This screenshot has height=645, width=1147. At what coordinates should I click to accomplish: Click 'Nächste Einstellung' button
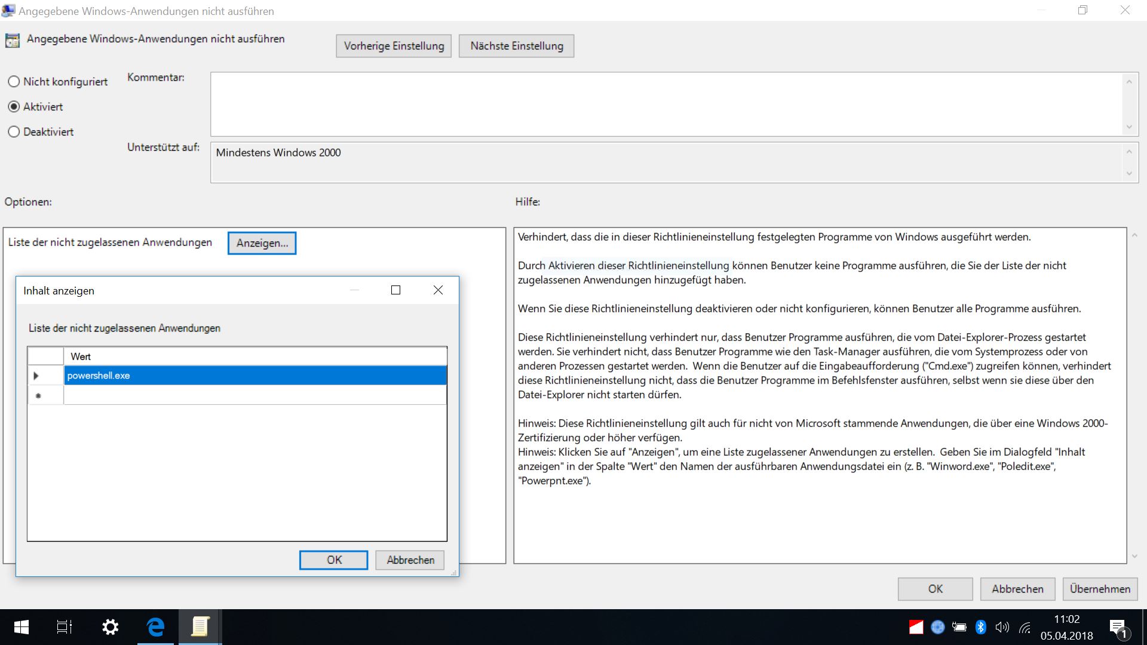tap(516, 46)
